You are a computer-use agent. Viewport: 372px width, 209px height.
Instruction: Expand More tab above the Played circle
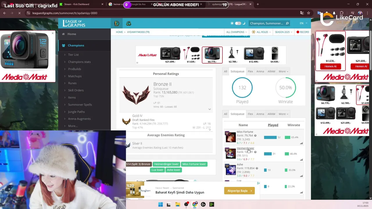pos(283,71)
